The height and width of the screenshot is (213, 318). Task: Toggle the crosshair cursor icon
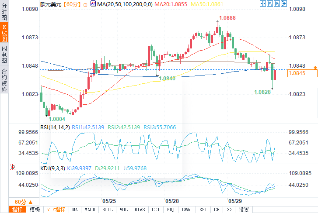263,3
